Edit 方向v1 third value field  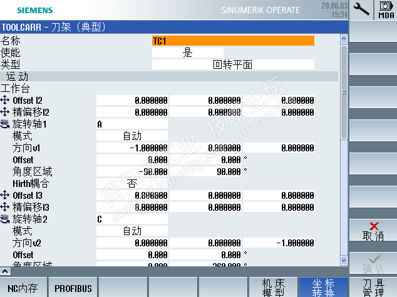pos(279,148)
